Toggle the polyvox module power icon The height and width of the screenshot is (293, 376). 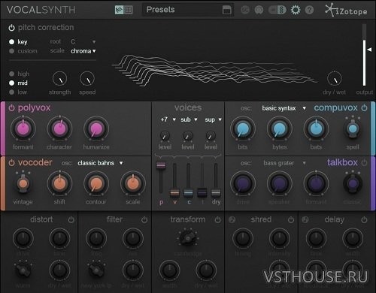11,108
